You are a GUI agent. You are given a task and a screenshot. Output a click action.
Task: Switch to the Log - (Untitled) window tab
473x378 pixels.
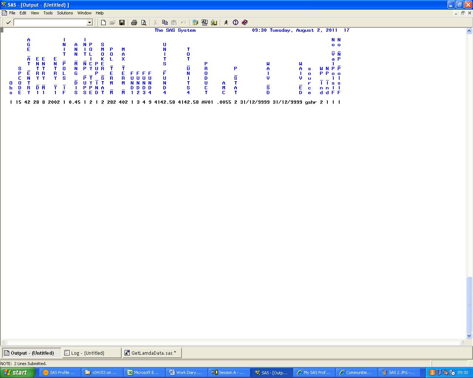tap(91, 353)
